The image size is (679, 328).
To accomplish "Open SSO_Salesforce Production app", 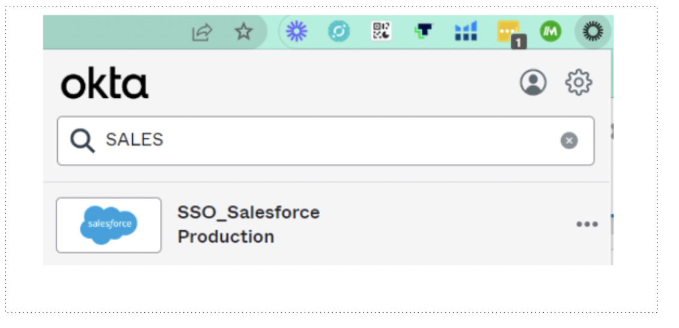I will [x=249, y=225].
